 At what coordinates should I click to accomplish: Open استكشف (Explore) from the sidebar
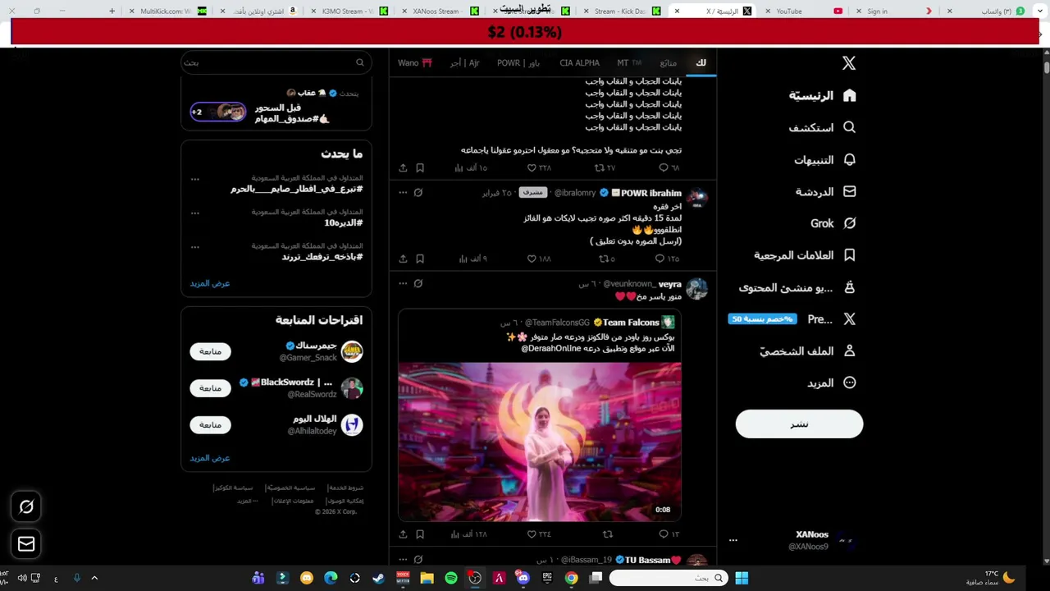(823, 128)
